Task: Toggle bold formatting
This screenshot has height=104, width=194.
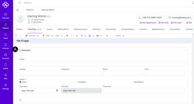Action: tap(67, 36)
